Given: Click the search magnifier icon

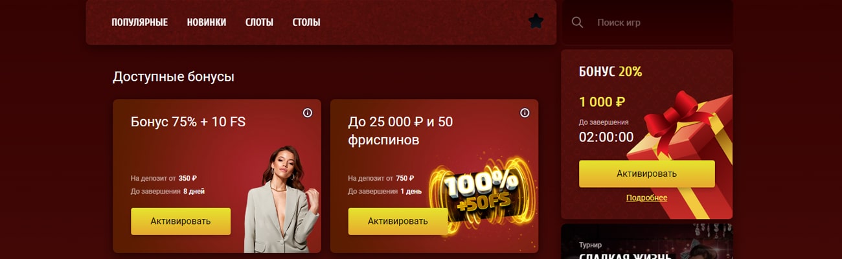Looking at the screenshot, I should coord(577,22).
